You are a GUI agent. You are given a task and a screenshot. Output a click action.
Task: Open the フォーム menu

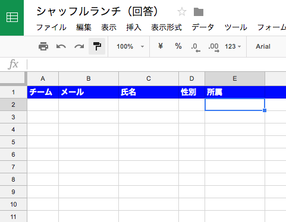(271, 27)
